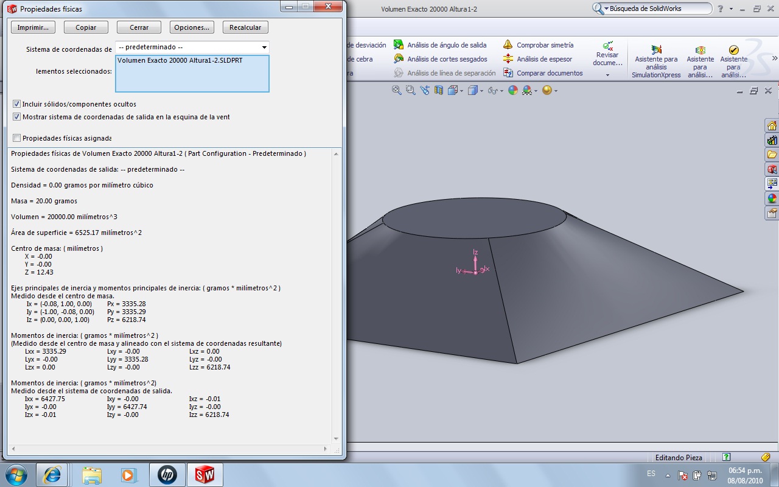
Task: Click Previous view icon in view toolbar
Action: pyautogui.click(x=424, y=90)
